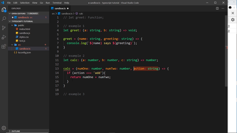The image size is (237, 133).
Task: Click the VS Code logo icon
Action: [3, 3]
